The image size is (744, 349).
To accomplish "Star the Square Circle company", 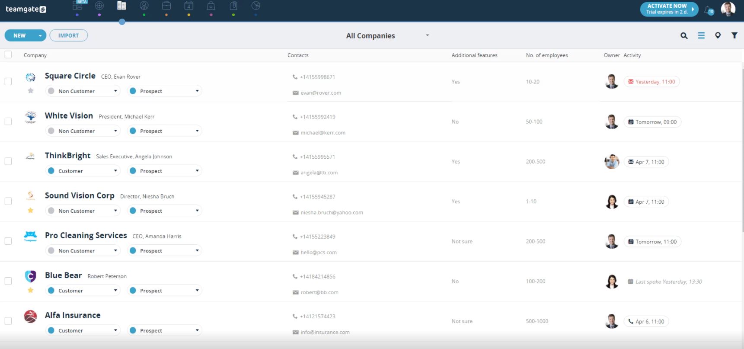I will point(30,91).
